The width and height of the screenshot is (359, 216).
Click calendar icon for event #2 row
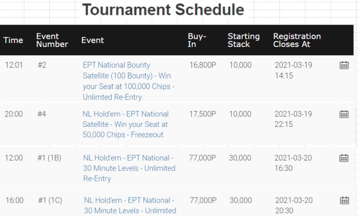344,65
